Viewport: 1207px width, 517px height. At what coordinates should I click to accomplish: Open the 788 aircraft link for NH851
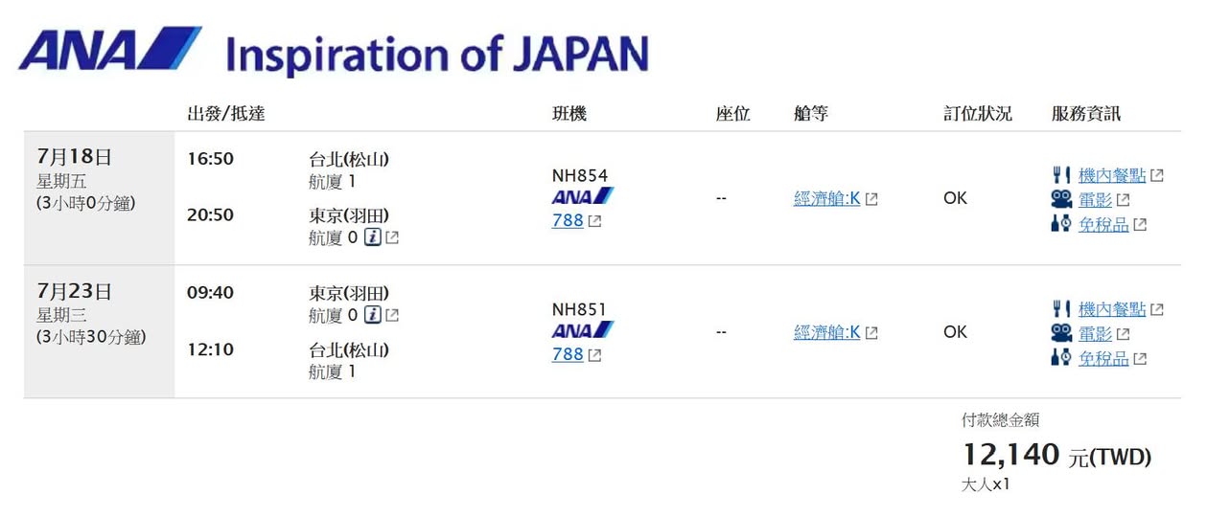pos(568,354)
